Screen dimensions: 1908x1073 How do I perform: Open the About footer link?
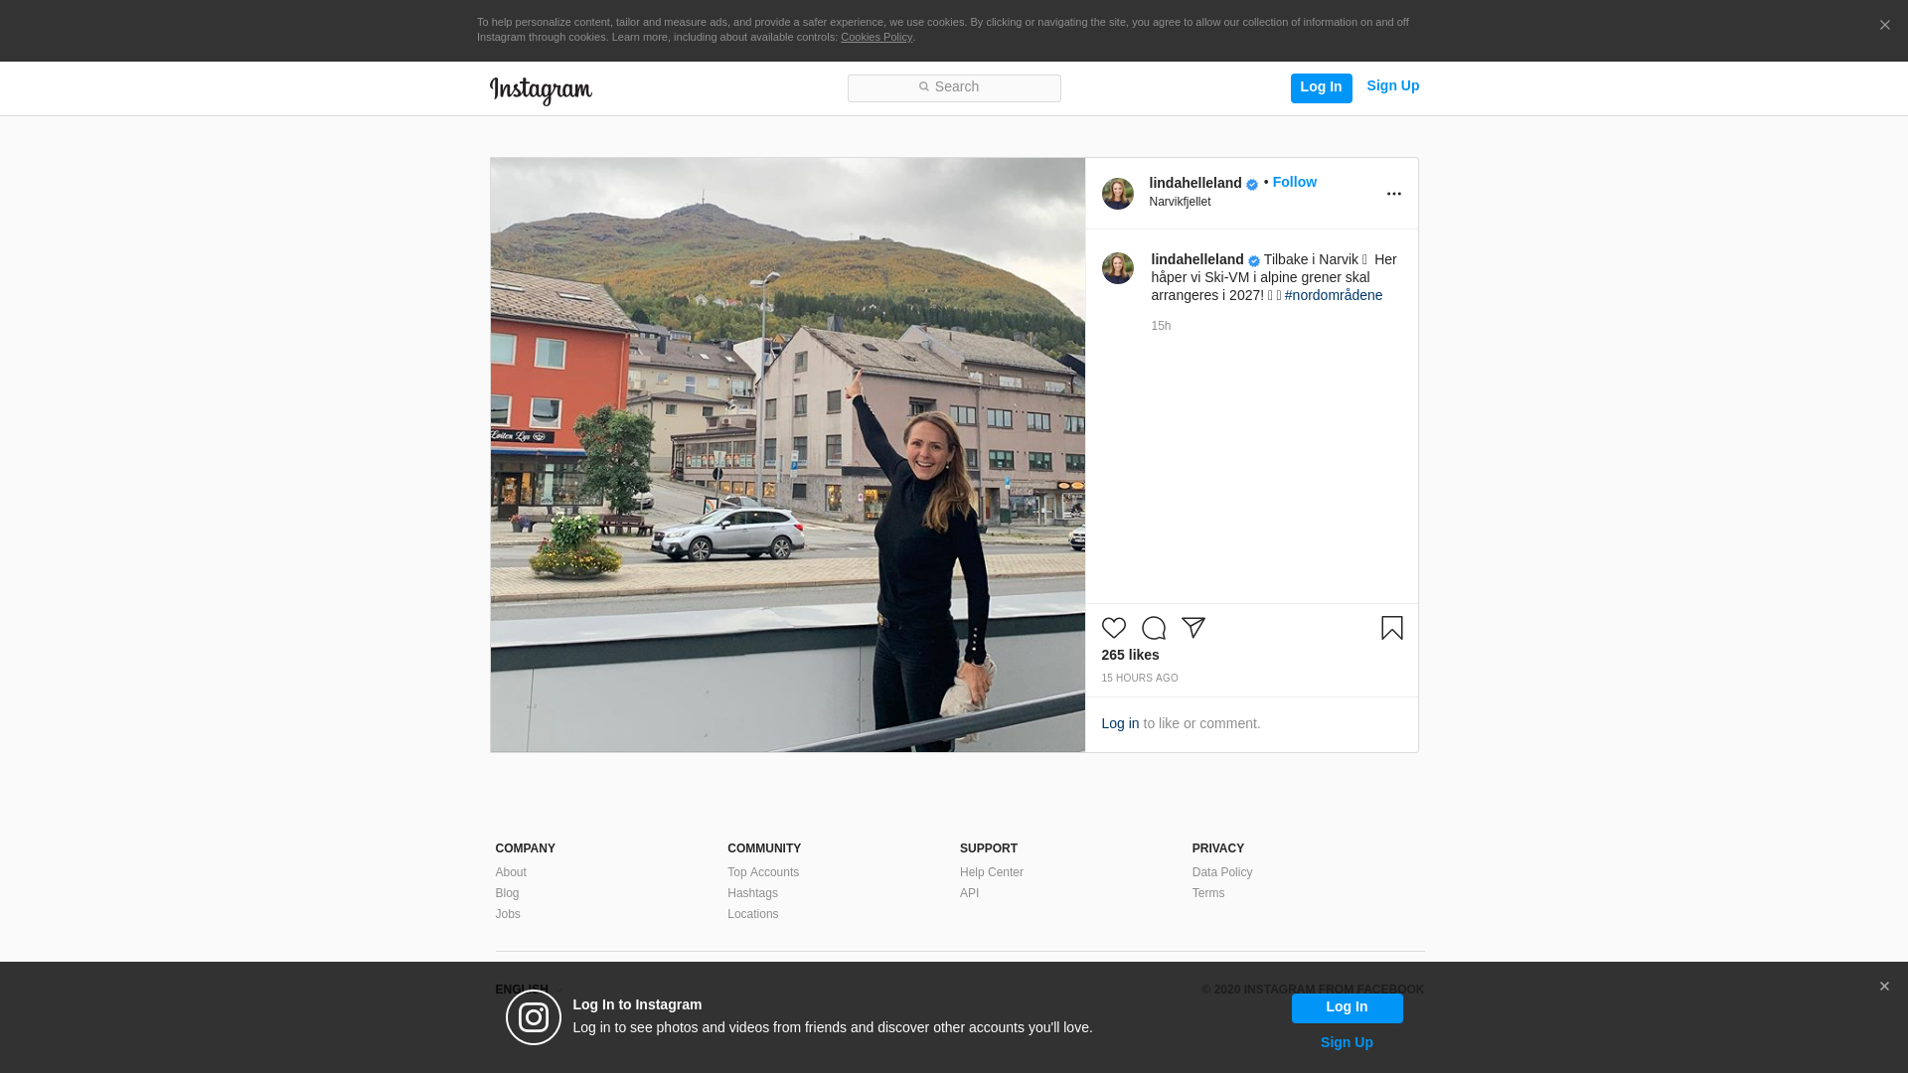(511, 872)
